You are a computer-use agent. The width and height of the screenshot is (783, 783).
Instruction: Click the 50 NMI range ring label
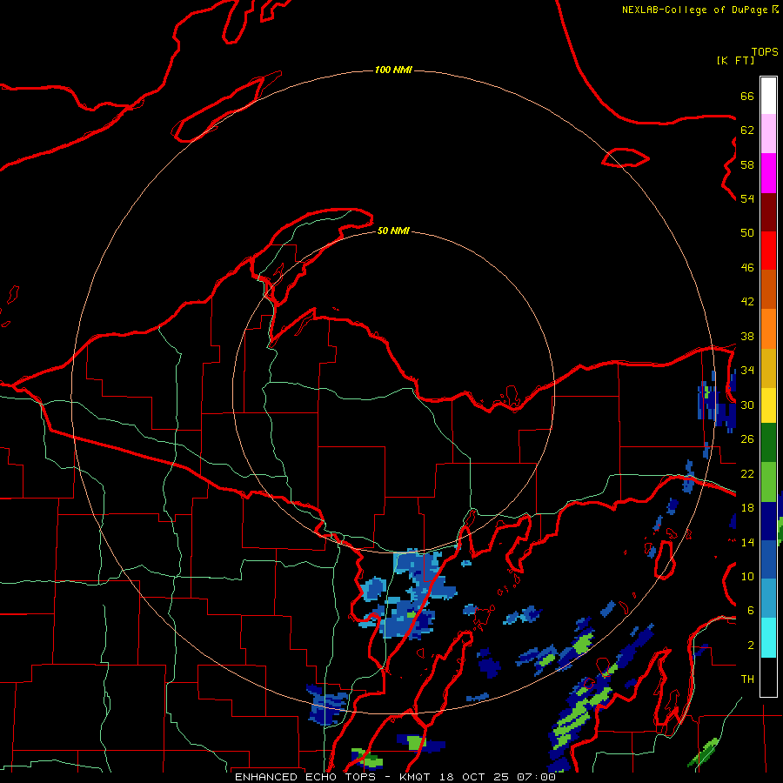393,231
